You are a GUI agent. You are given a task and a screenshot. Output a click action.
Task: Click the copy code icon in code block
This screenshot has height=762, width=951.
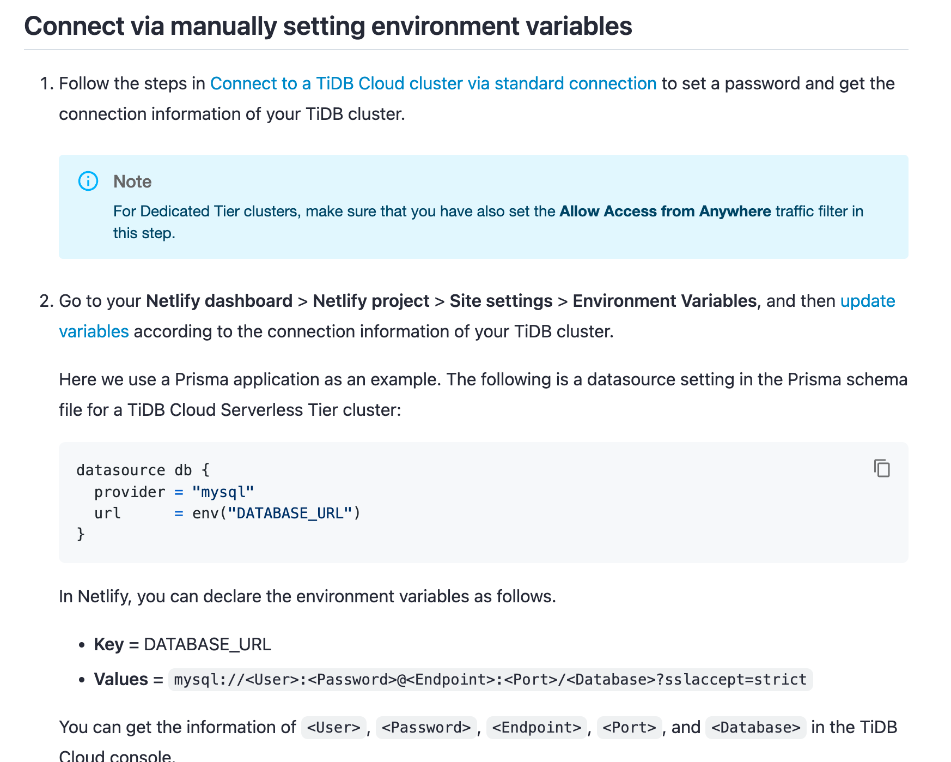(882, 468)
